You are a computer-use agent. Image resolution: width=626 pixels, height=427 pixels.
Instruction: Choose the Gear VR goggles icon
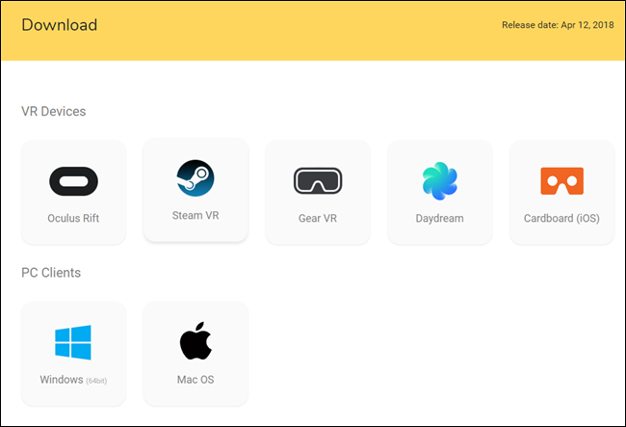[318, 181]
